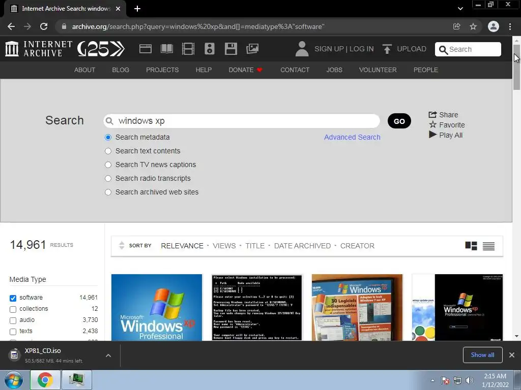Open Chrome three-dot menu
This screenshot has height=390, width=521.
tap(510, 26)
